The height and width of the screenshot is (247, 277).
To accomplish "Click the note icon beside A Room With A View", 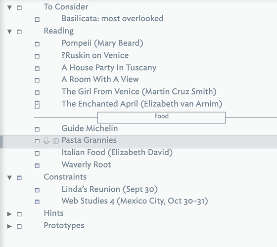I will pyautogui.click(x=37, y=80).
